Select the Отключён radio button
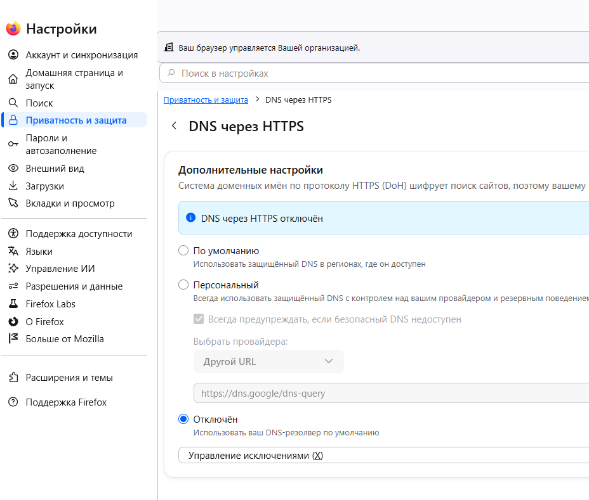 [x=183, y=419]
